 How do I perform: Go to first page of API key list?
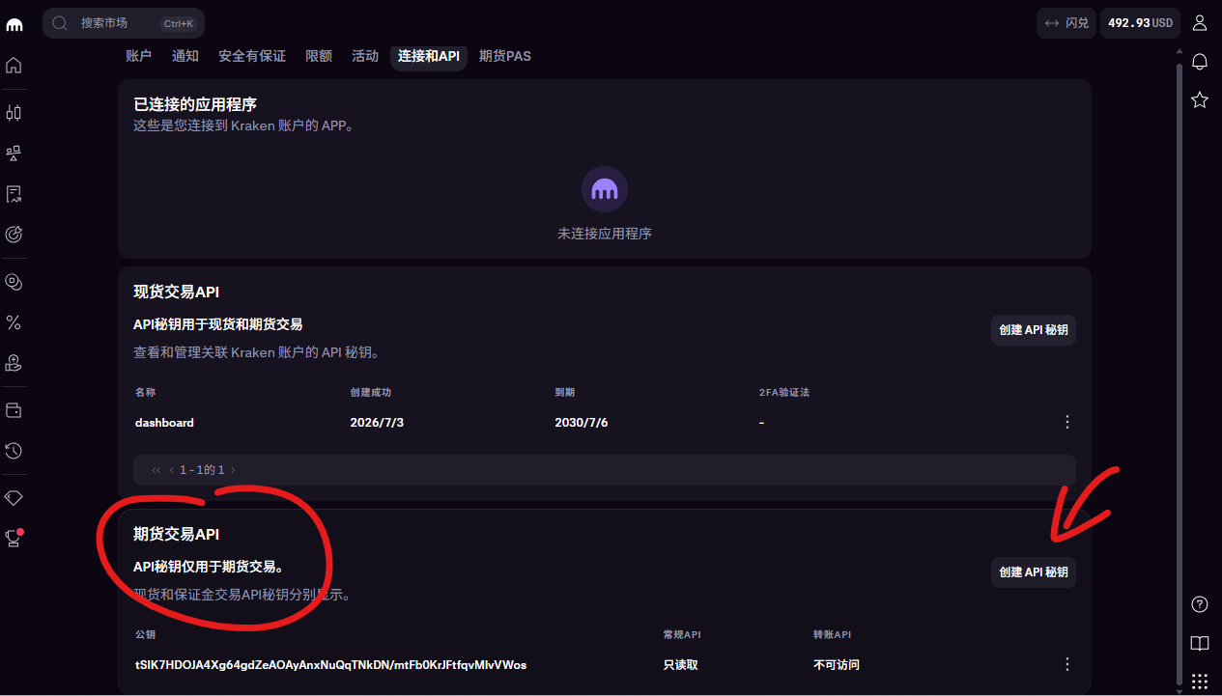click(156, 470)
